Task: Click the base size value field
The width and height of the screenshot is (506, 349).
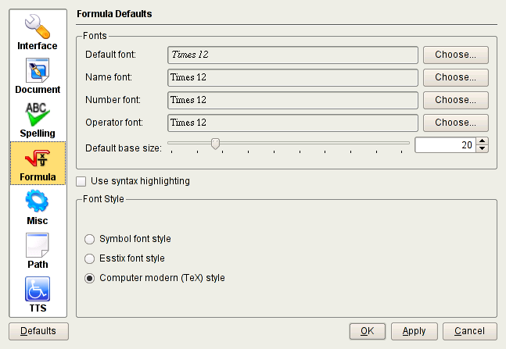Action: tap(444, 145)
